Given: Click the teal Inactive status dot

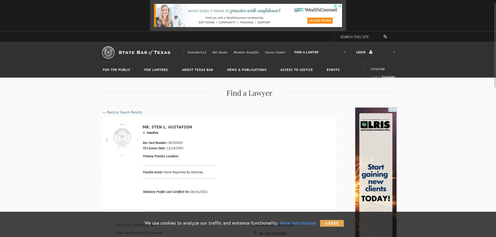Looking at the screenshot, I should click(x=144, y=133).
